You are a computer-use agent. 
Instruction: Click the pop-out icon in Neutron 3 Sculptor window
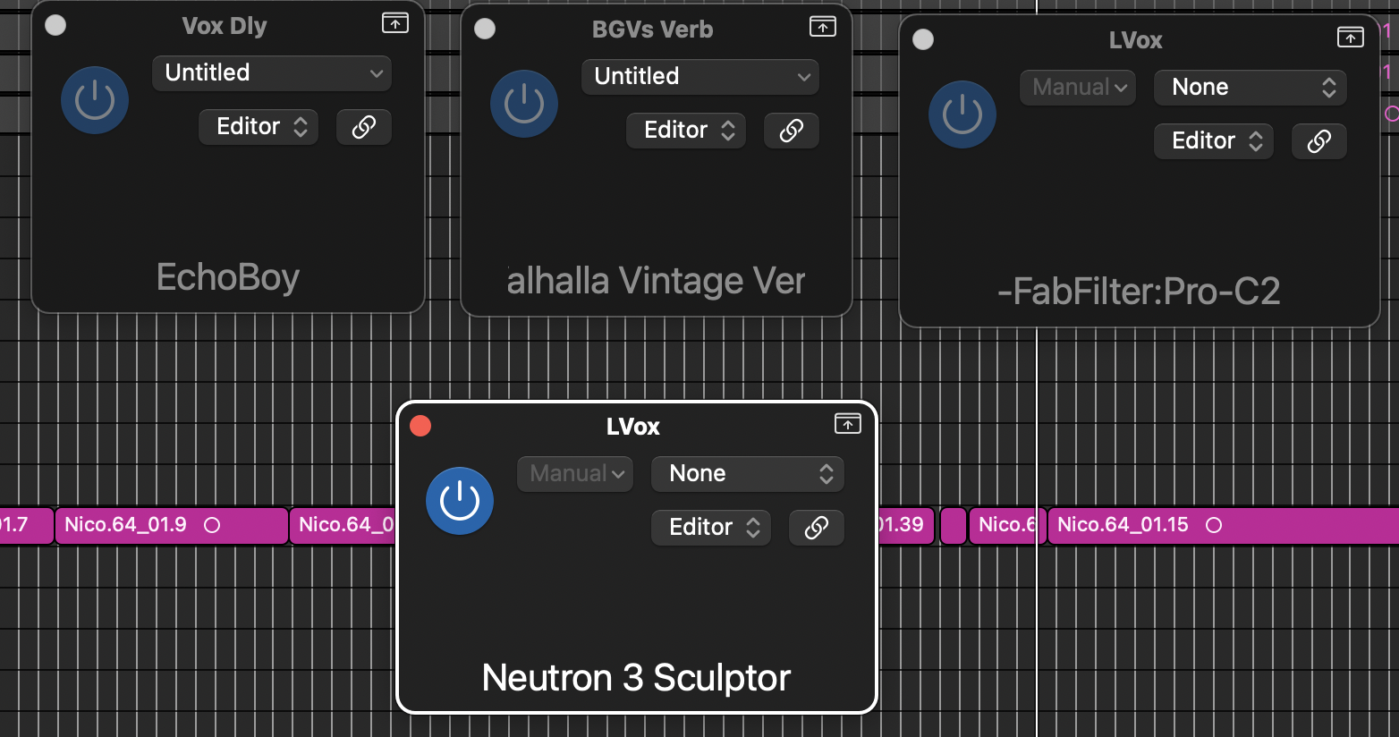tap(848, 423)
